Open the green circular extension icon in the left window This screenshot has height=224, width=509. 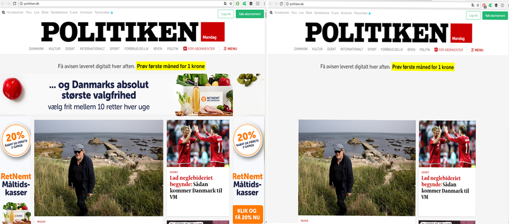click(x=238, y=4)
